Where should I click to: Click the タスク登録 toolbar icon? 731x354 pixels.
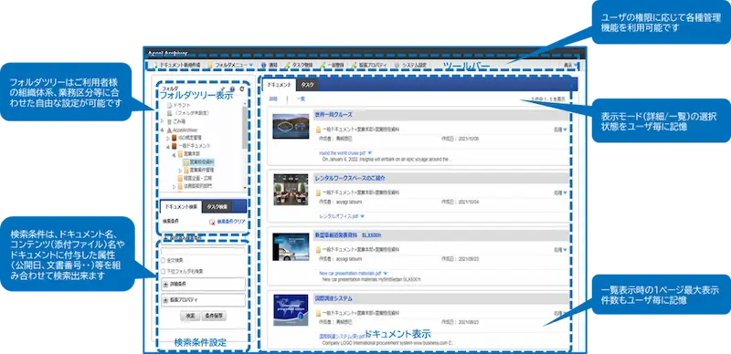tap(287, 65)
